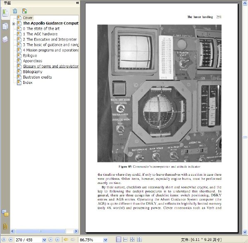Collapse the bookmarks panel with double-arrow

[x=77, y=3]
